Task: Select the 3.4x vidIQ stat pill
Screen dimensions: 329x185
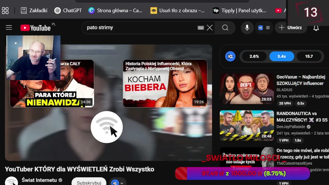Action: [x=282, y=56]
